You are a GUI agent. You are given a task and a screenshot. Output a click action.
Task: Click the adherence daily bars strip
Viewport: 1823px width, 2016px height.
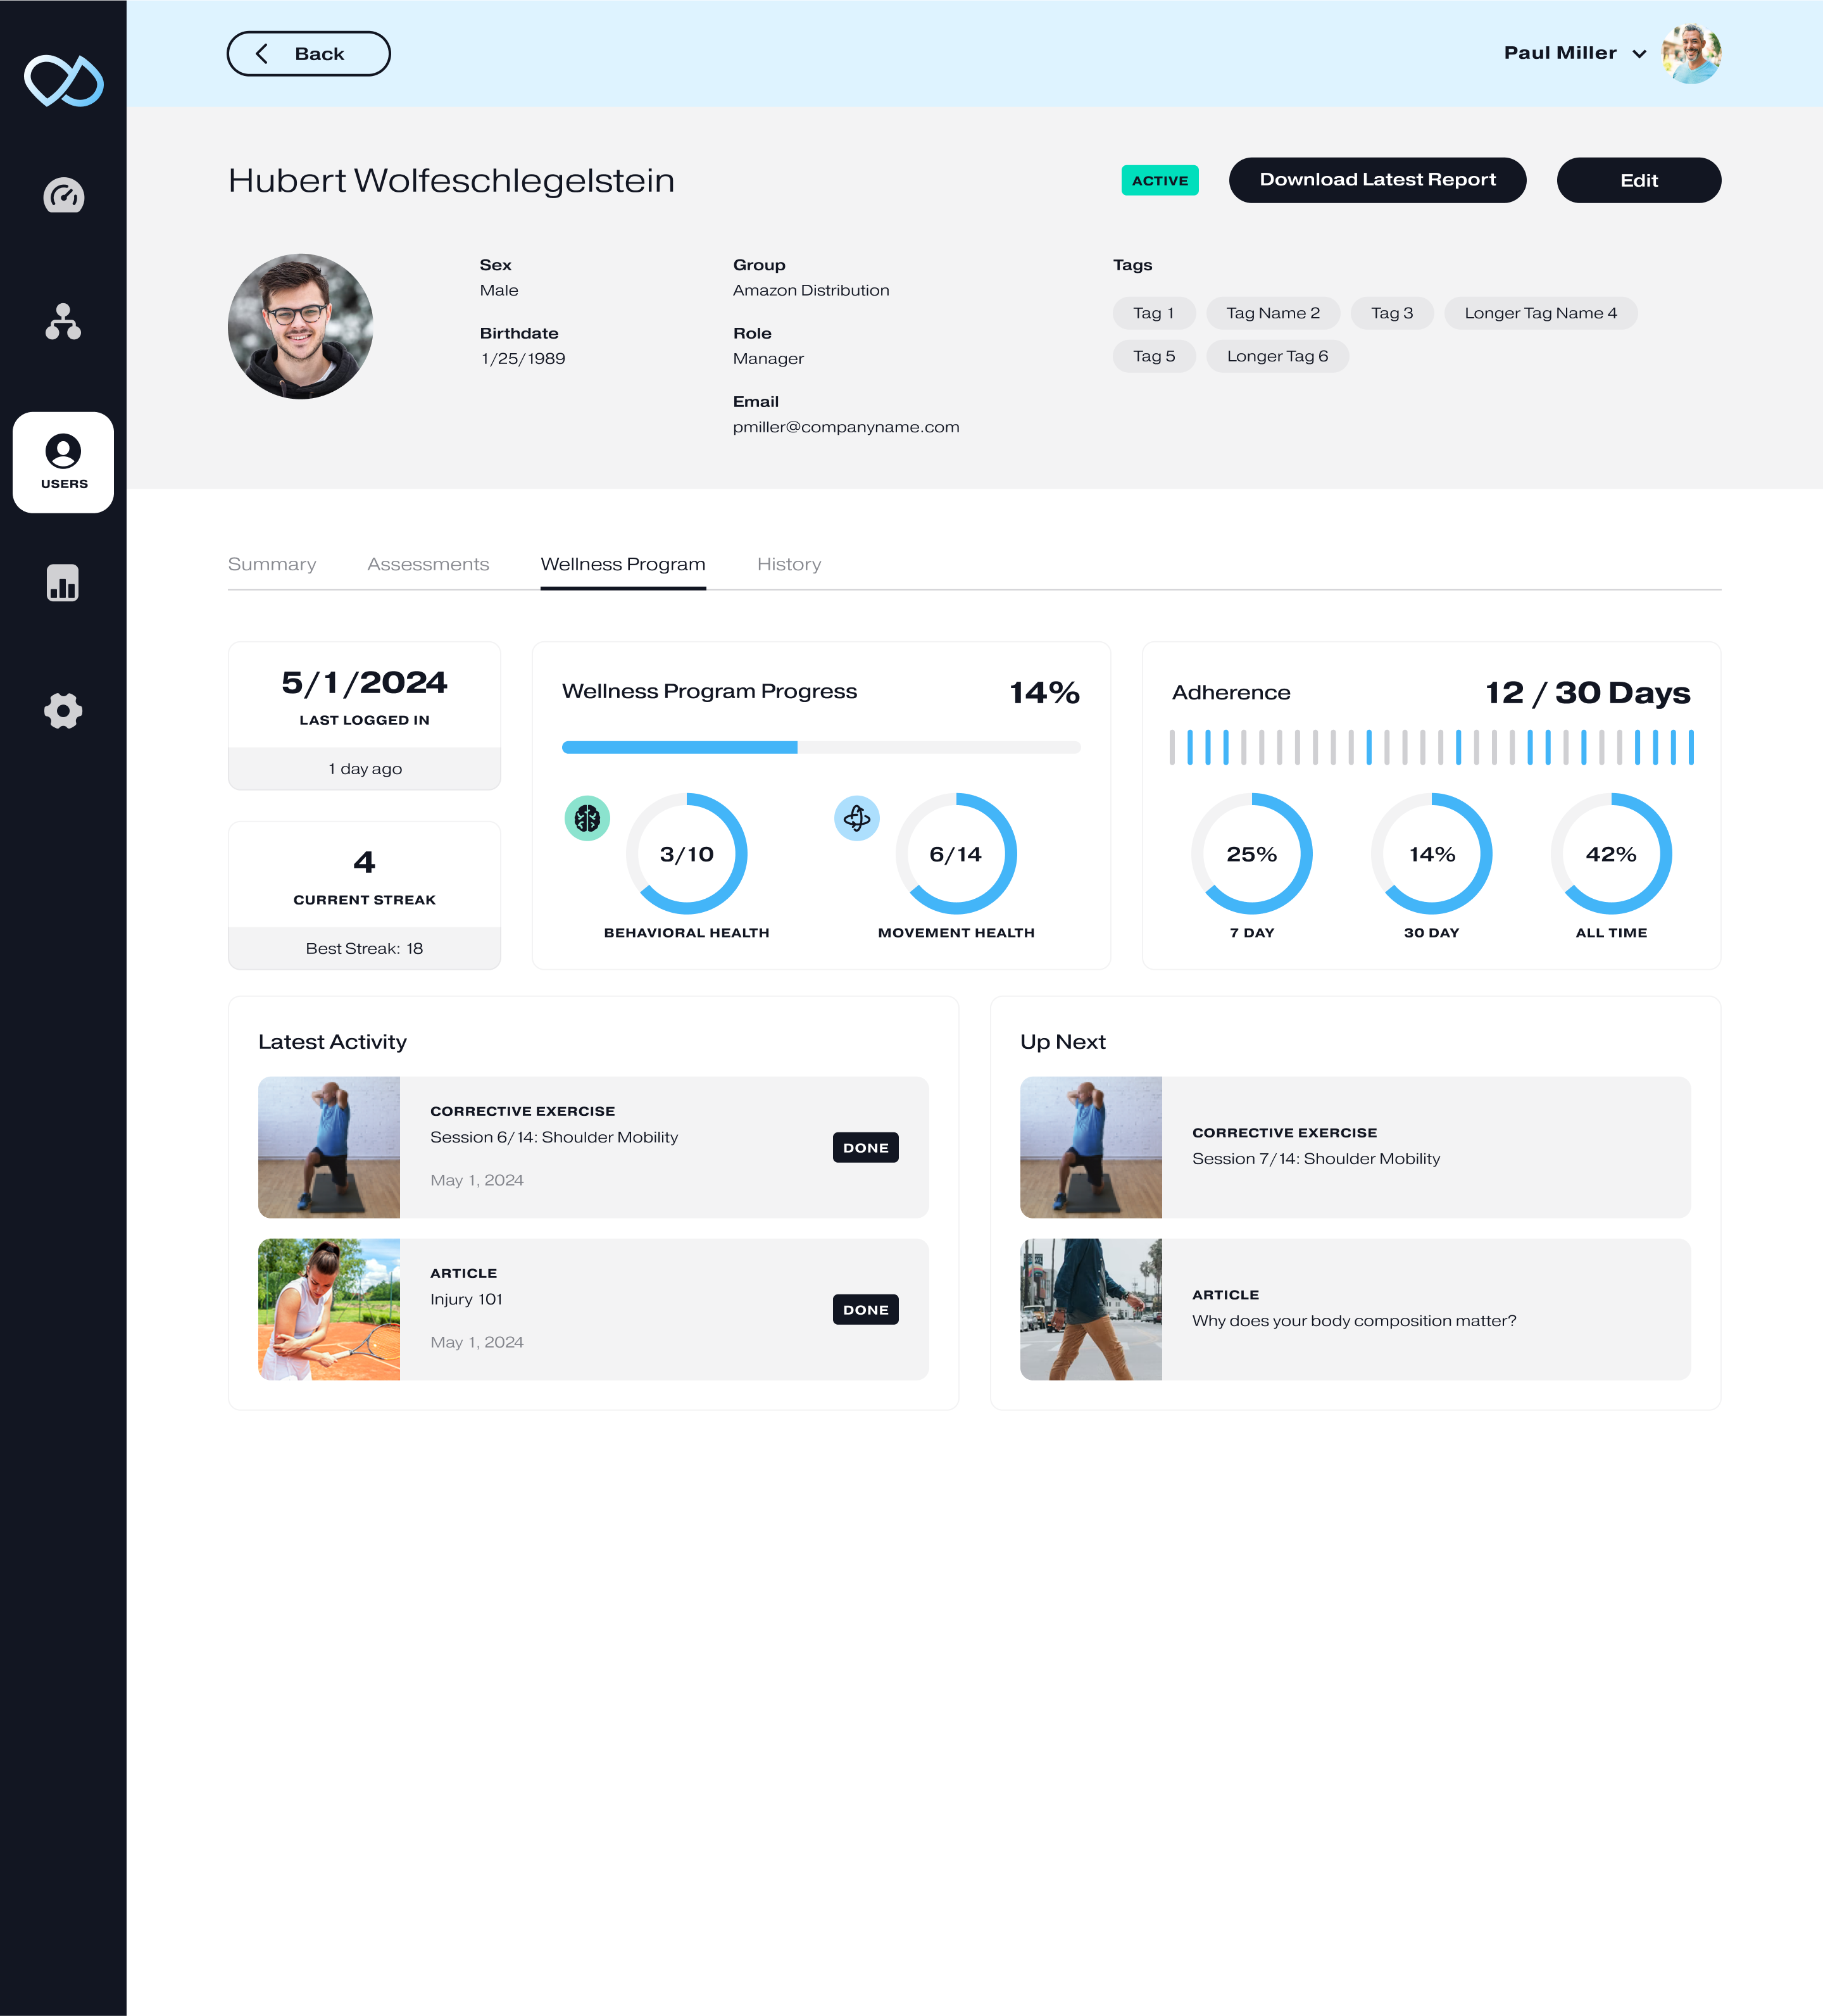[1431, 747]
